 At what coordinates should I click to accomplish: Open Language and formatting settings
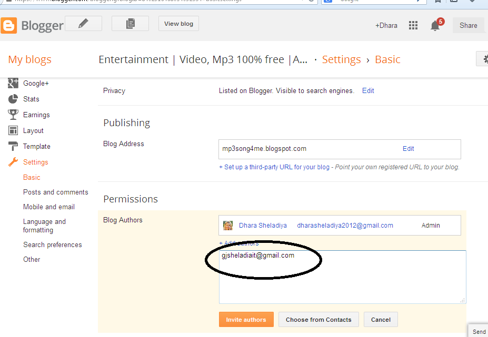click(44, 226)
